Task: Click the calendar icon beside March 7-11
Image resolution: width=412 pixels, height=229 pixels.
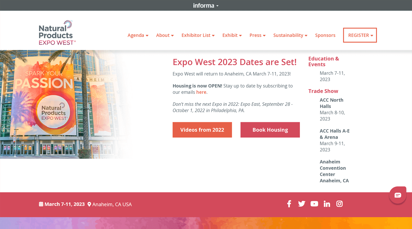Action: pos(41,204)
